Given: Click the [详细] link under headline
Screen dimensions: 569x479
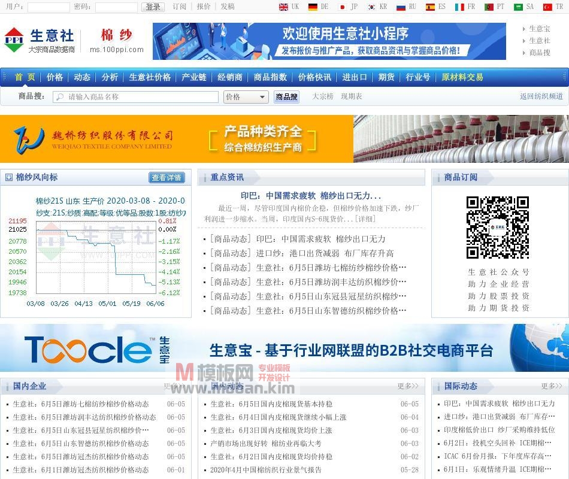Looking at the screenshot, I should [365, 219].
